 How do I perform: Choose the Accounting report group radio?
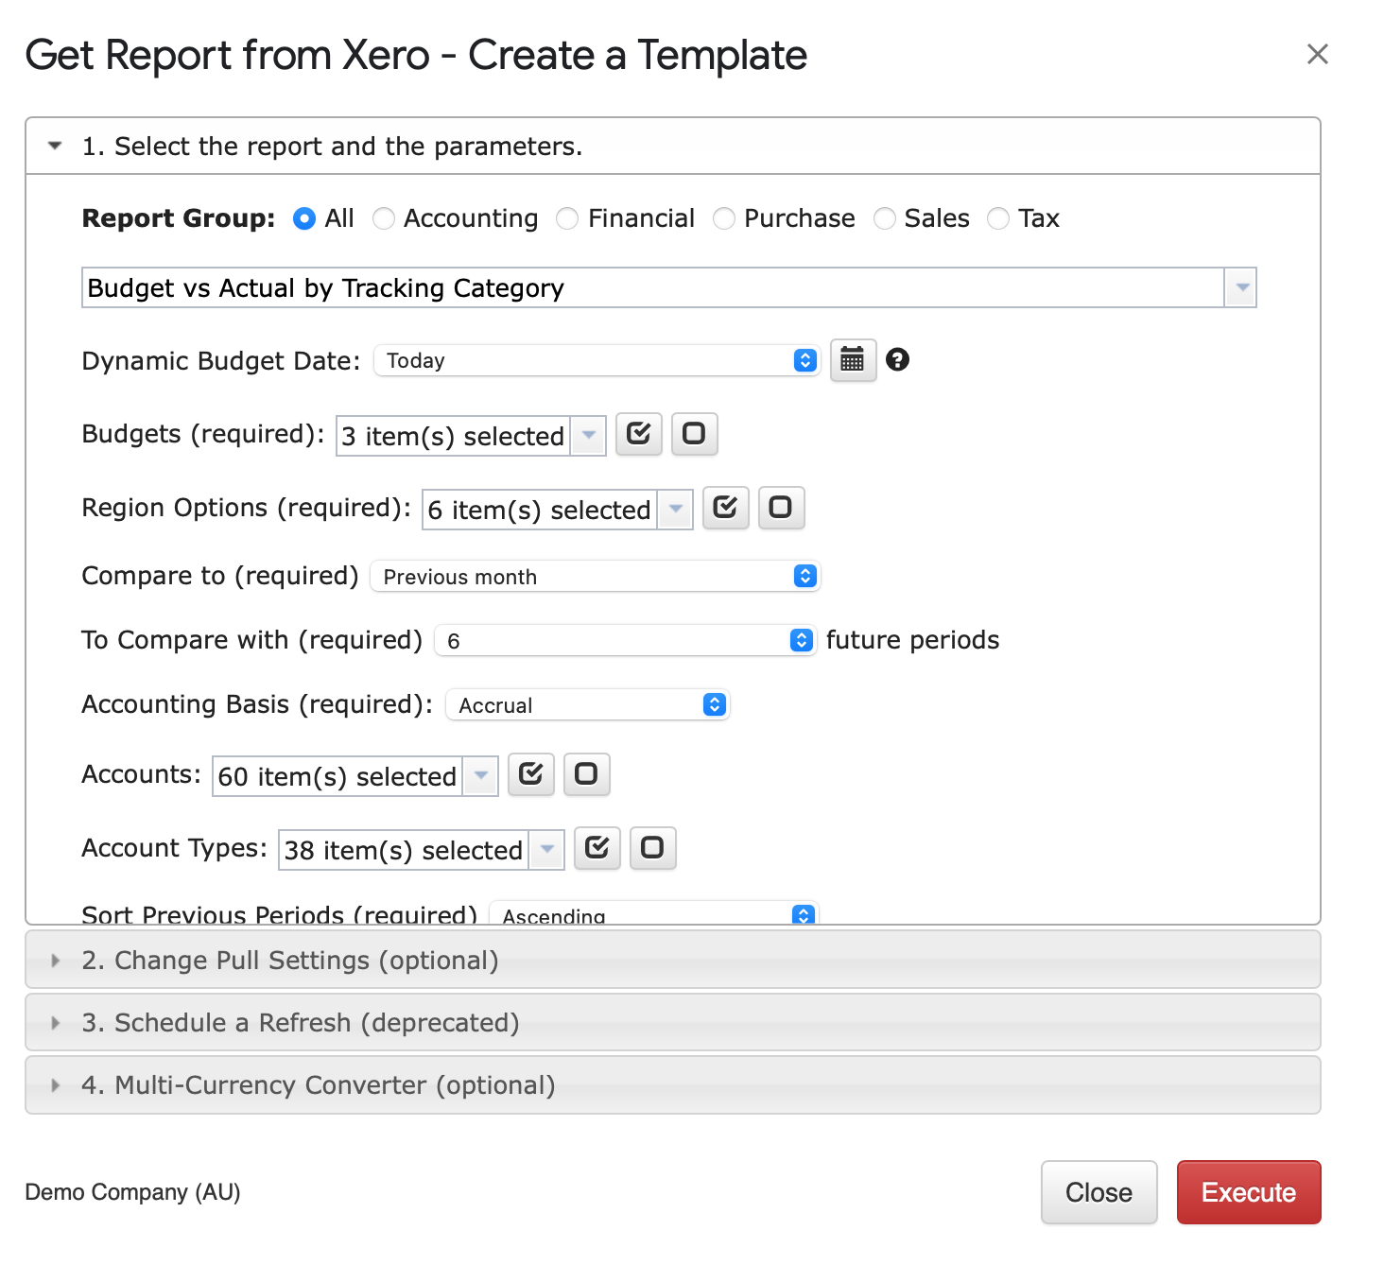384,218
